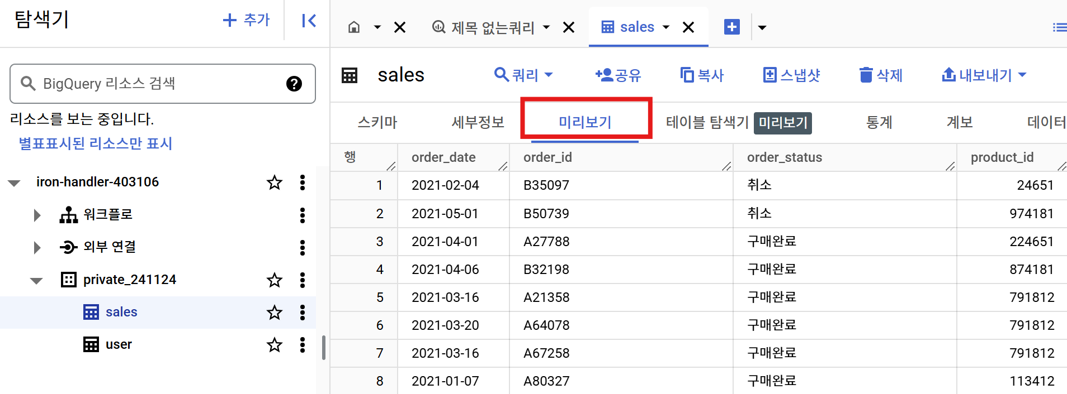Click order_id cell A80327
Viewport: 1067px width, 394px height.
(x=546, y=381)
